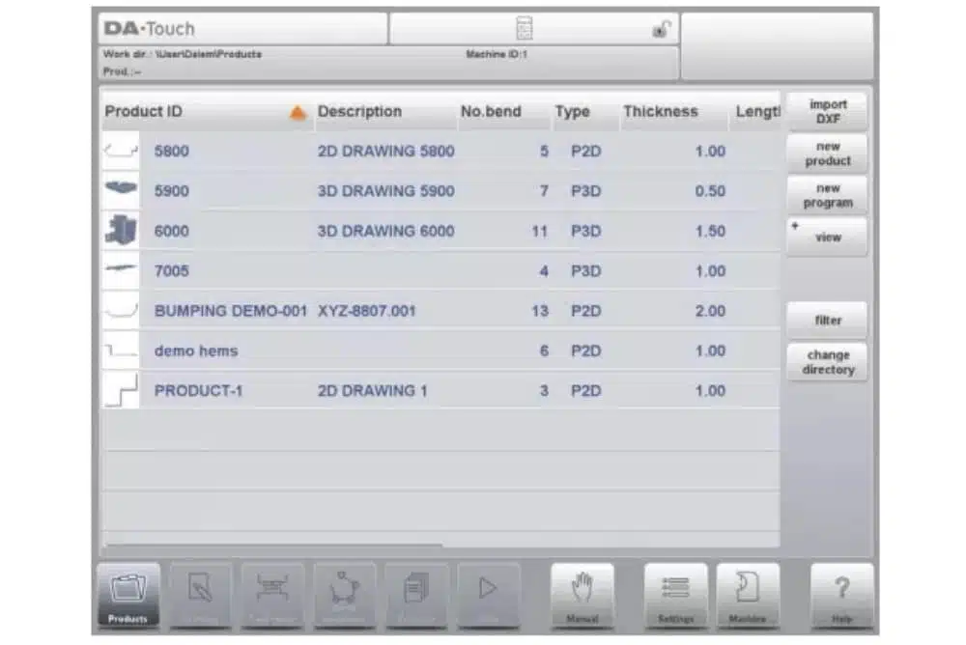The width and height of the screenshot is (966, 645).
Task: Select the '2D DRAWING 1' description
Action: click(372, 391)
